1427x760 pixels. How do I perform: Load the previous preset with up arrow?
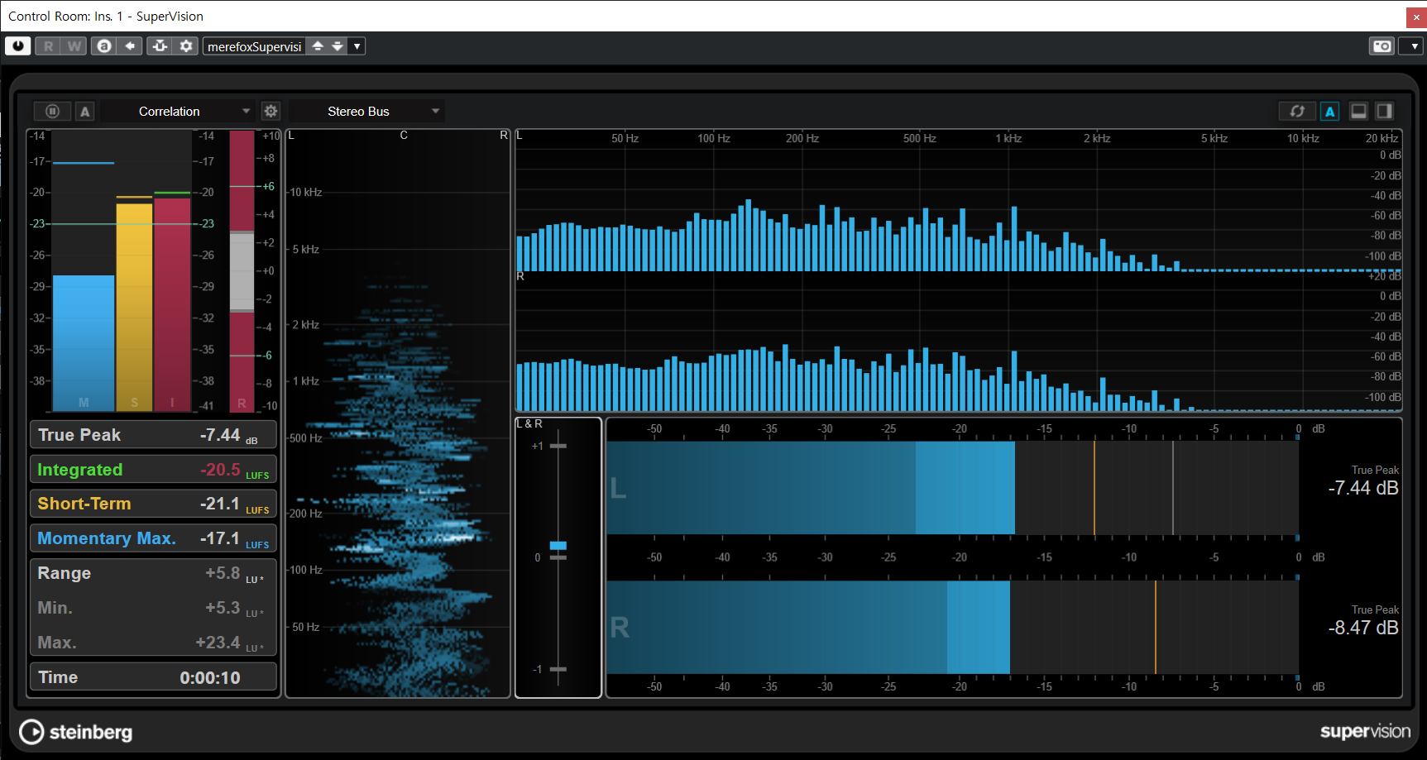coord(318,46)
